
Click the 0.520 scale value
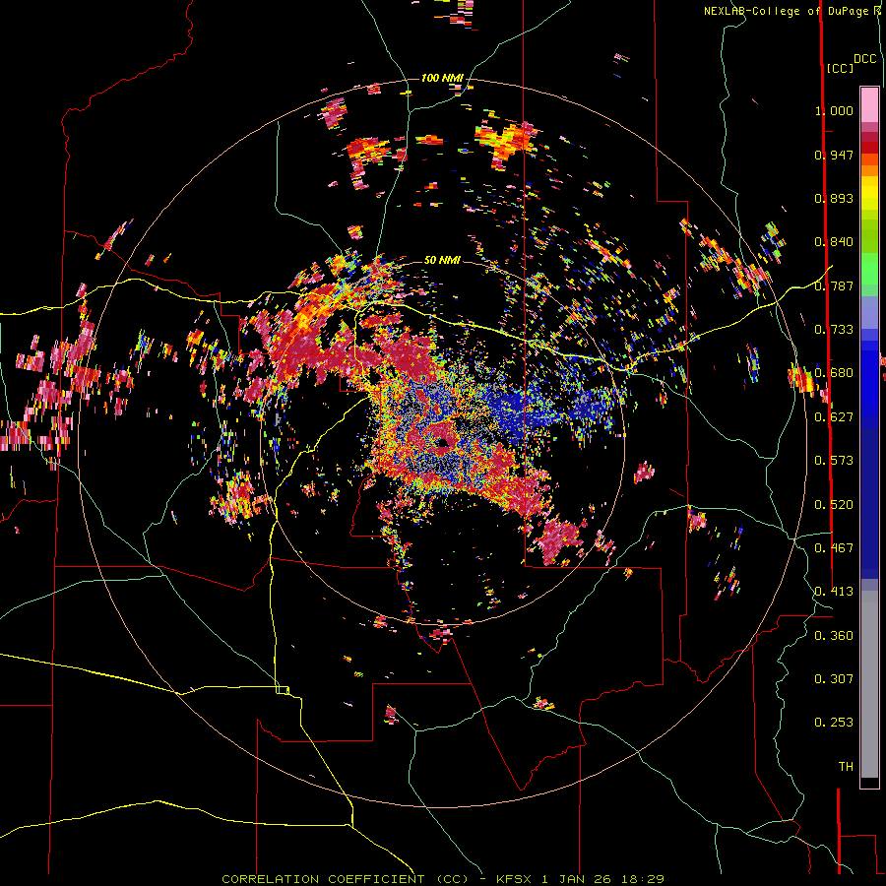coord(834,504)
